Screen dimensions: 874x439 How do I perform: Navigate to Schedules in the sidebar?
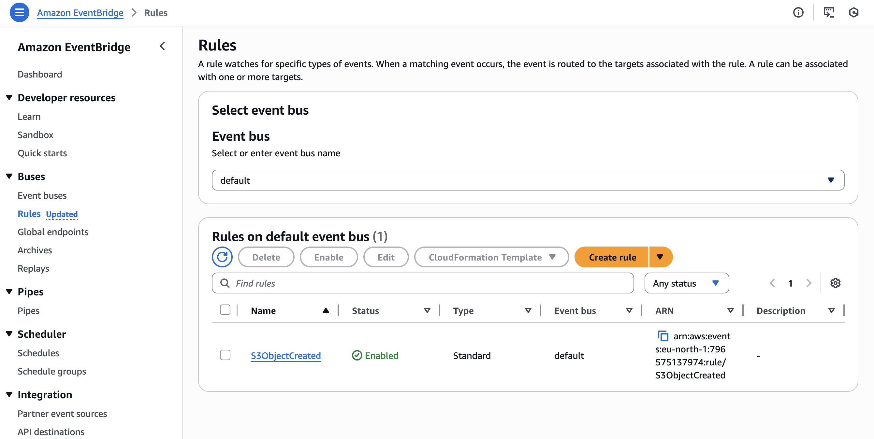click(x=38, y=353)
